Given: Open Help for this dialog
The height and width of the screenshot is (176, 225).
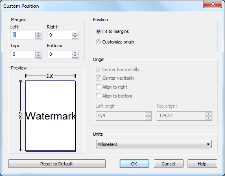Looking at the screenshot, I should click(x=202, y=164).
